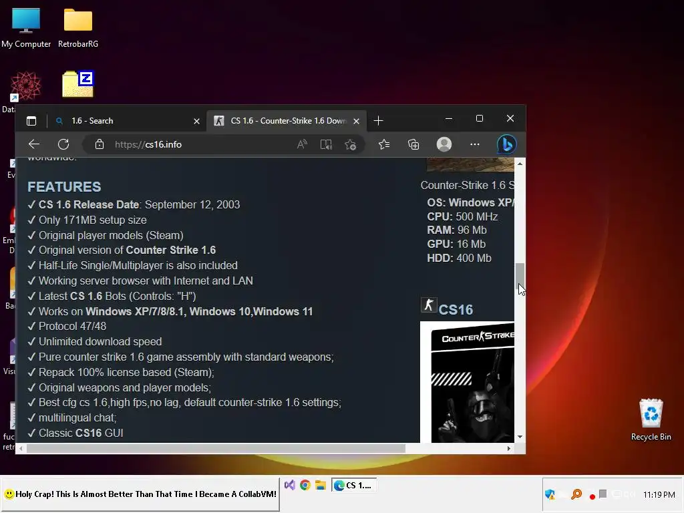Screen dimensions: 684x513
Task: Click the horizontal scrollbar thumb
Action: 216,448
